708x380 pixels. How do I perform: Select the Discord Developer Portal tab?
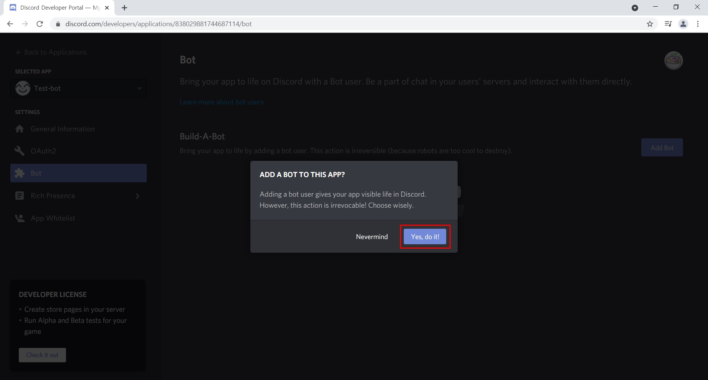[59, 8]
